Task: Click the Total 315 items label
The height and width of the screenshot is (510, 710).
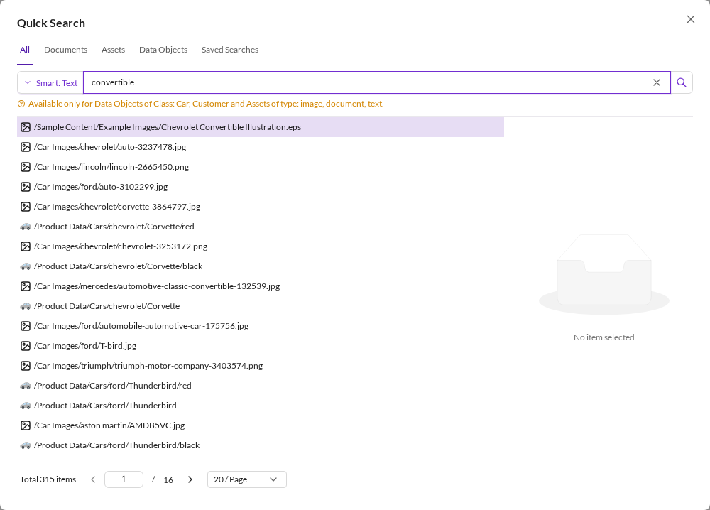Action: point(48,479)
